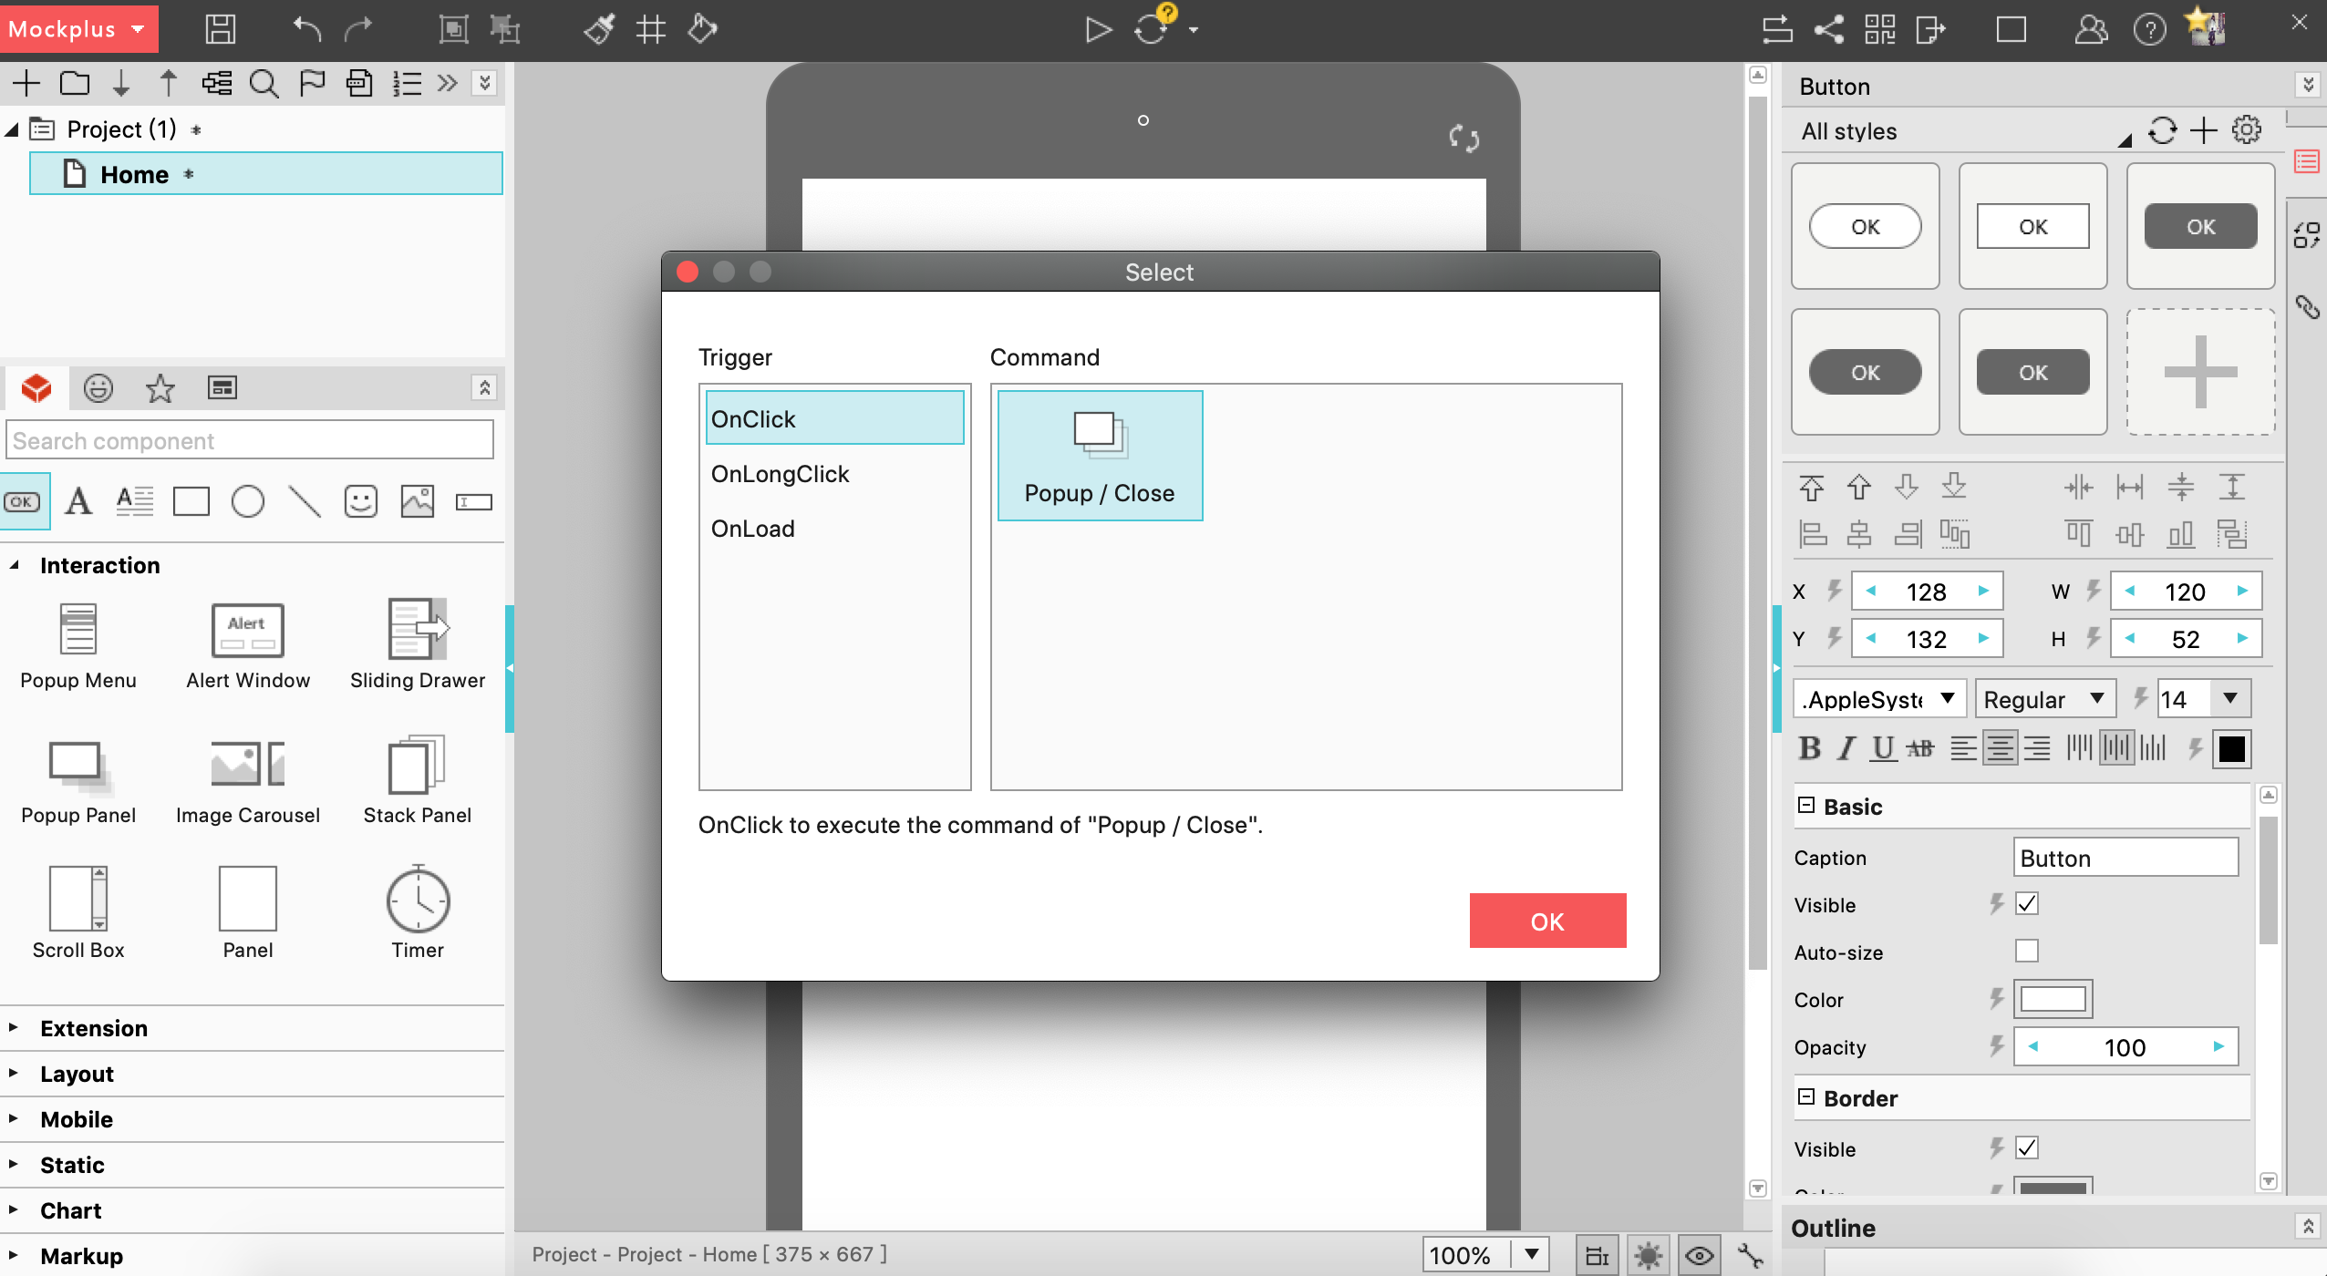This screenshot has height=1276, width=2327.
Task: Click the QR code icon
Action: coord(1880,29)
